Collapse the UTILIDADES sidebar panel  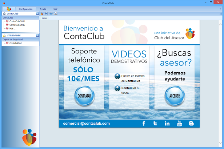tap(37, 35)
